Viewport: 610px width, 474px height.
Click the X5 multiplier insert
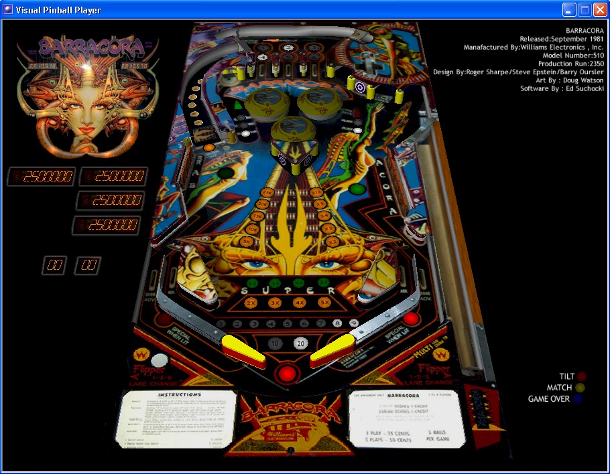(x=320, y=204)
